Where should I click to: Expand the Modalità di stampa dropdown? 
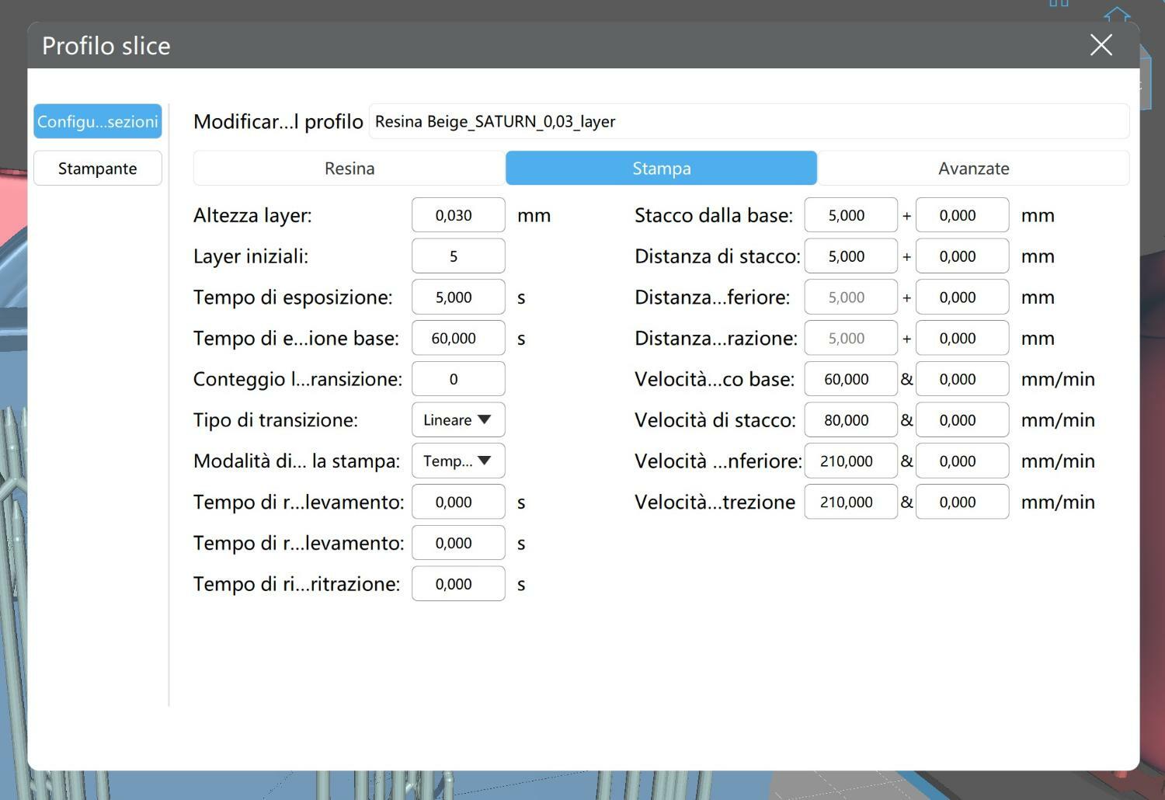tap(458, 461)
